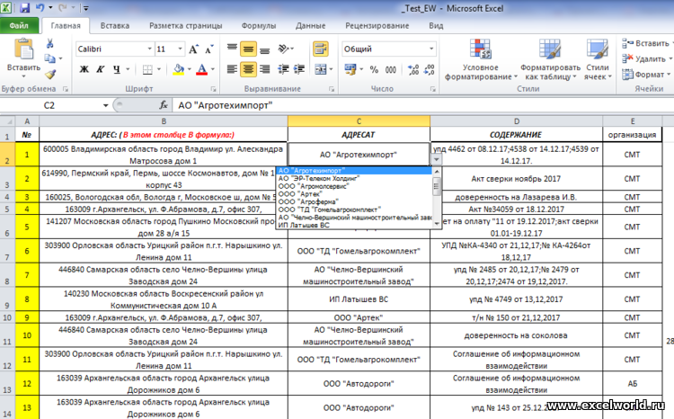Toggle center horizontal alignment
Viewport: 674px width, 419px height.
[x=248, y=69]
